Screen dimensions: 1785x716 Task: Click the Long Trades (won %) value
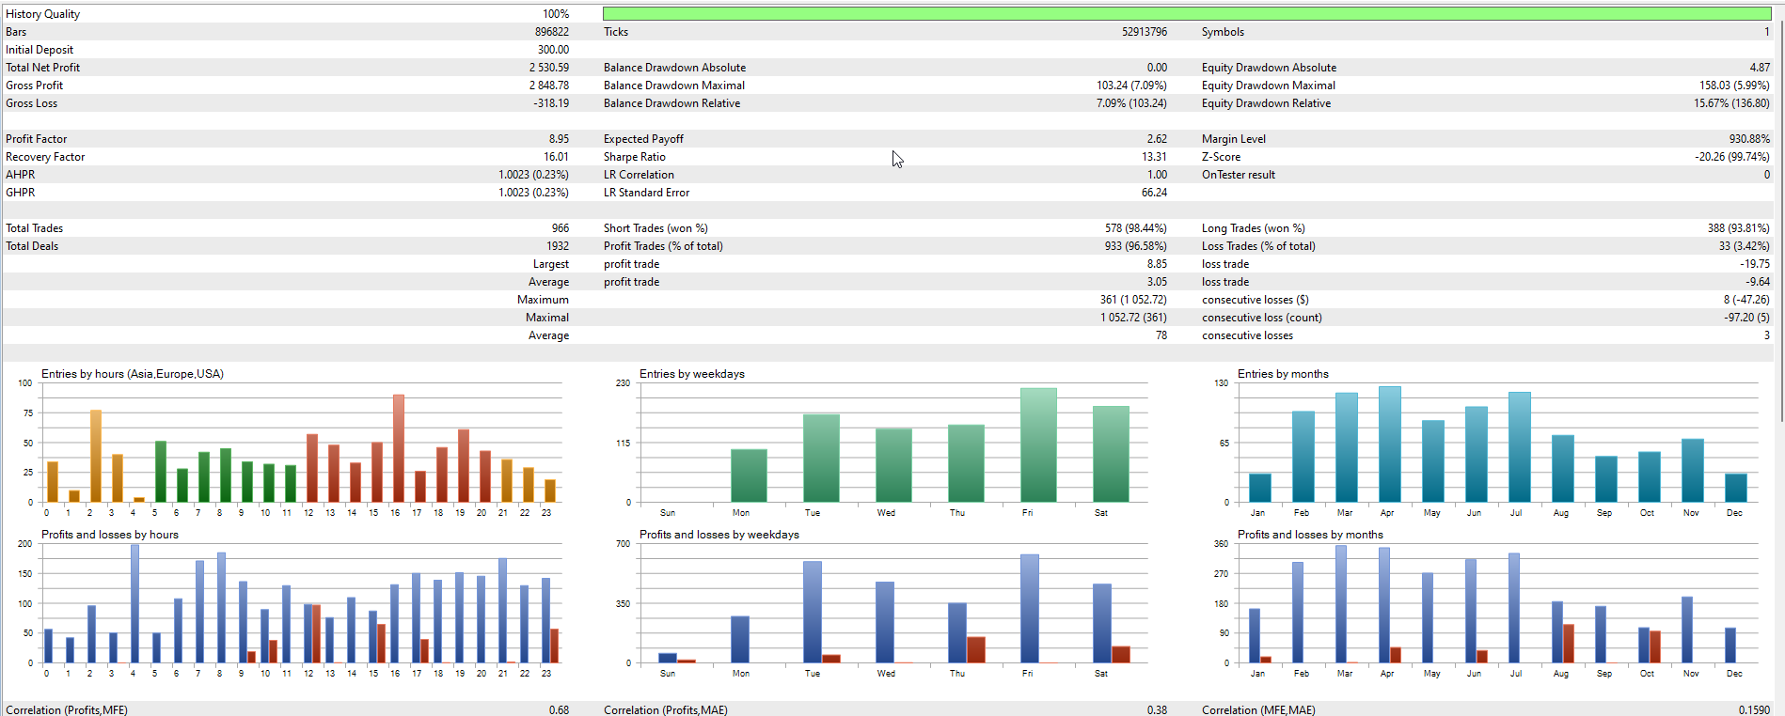pos(1738,228)
